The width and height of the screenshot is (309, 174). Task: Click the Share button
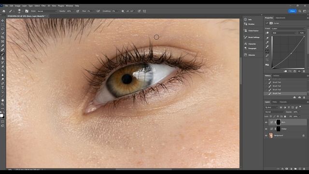click(x=293, y=11)
